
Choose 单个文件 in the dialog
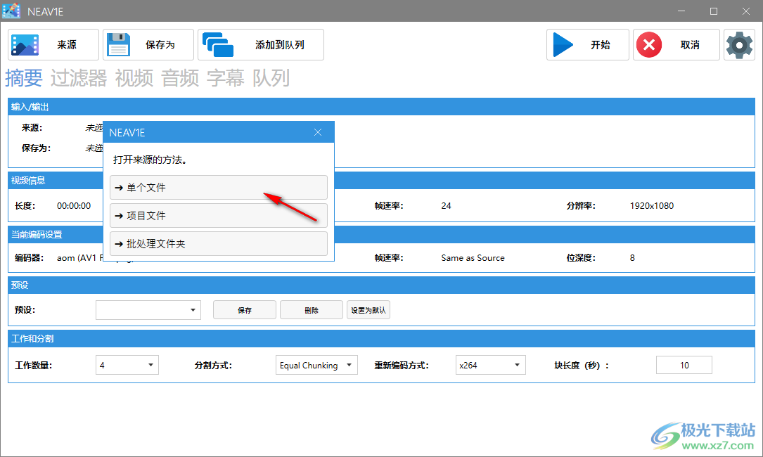(x=219, y=188)
